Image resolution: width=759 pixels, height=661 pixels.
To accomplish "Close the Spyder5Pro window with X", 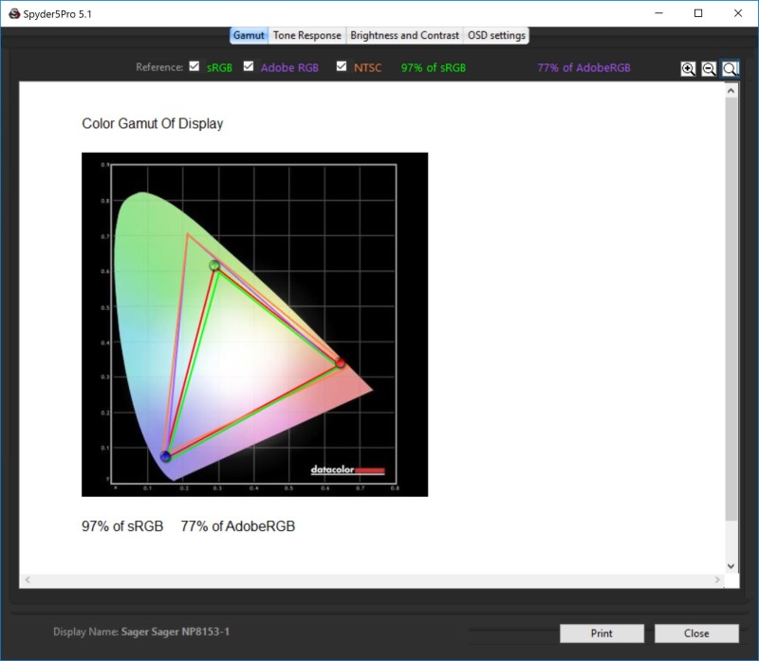I will (x=738, y=13).
